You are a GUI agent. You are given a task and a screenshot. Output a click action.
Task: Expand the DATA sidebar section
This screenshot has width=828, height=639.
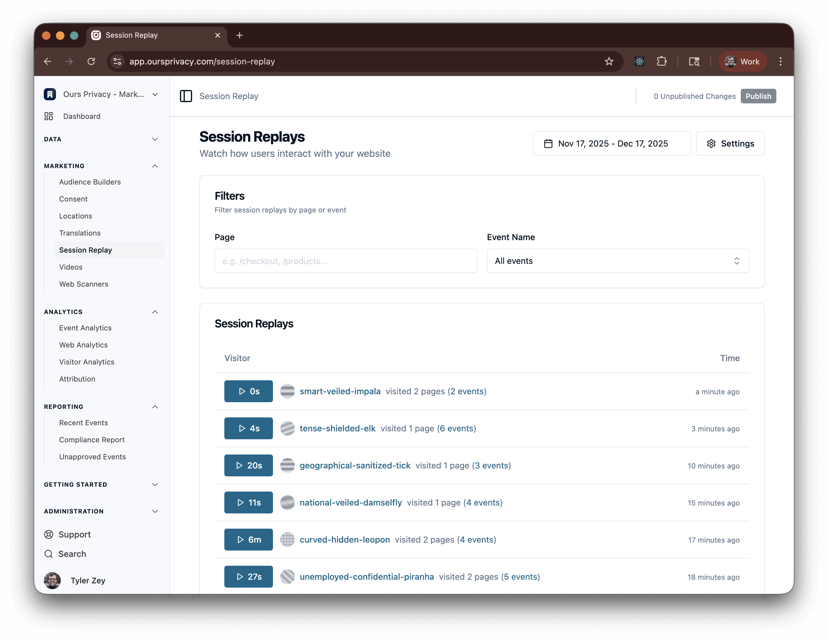(x=155, y=139)
